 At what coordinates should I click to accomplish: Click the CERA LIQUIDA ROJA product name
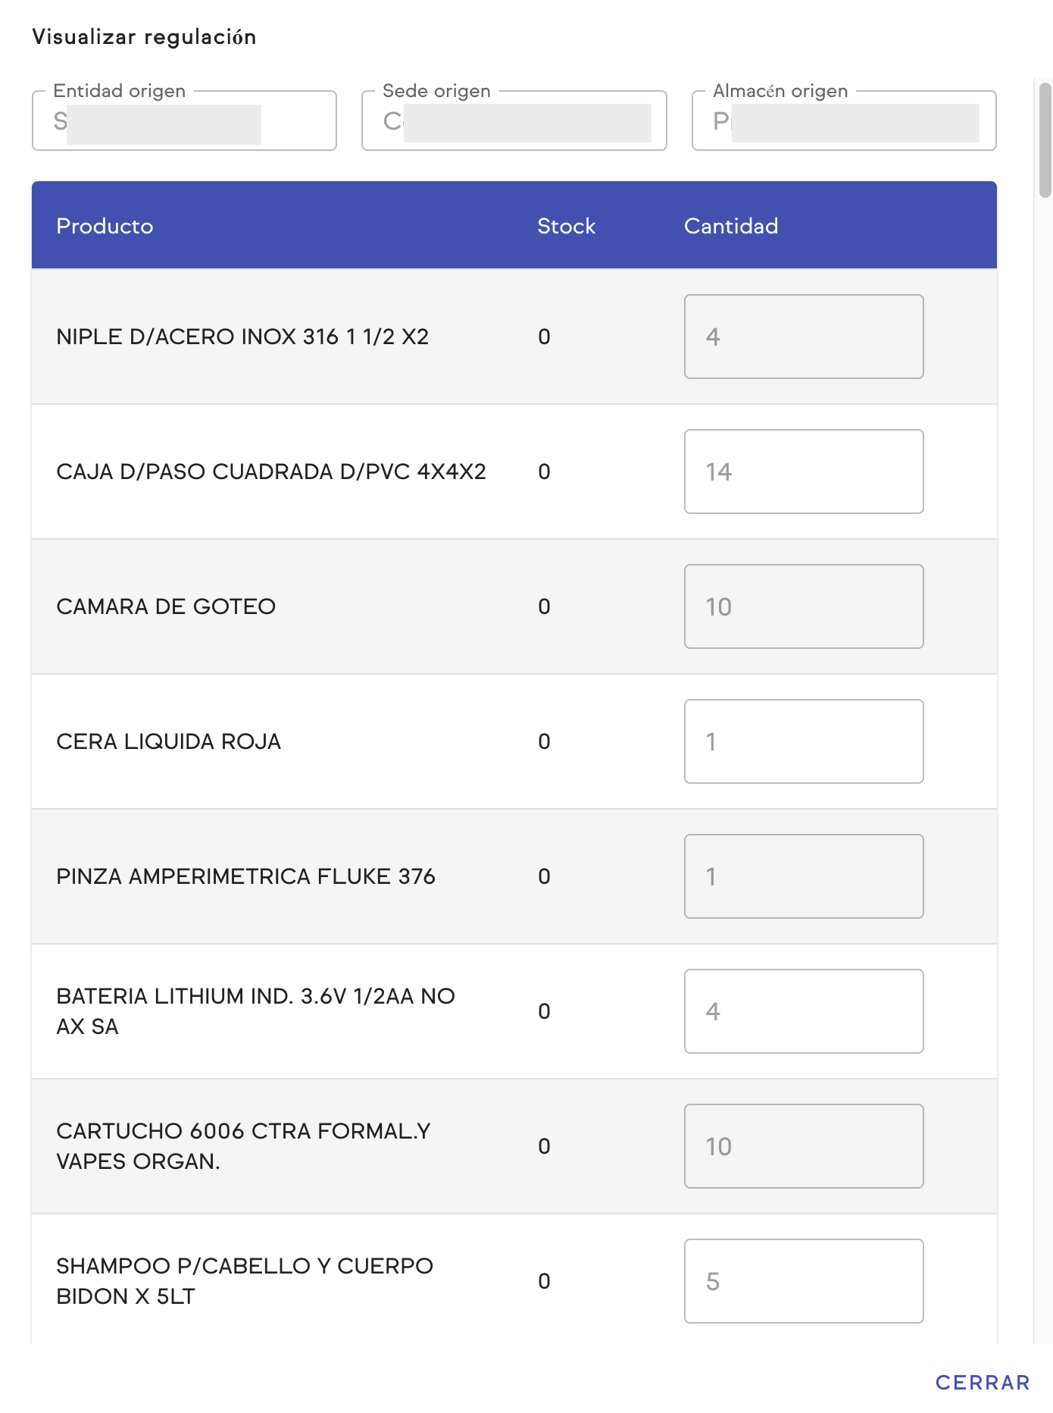[168, 741]
